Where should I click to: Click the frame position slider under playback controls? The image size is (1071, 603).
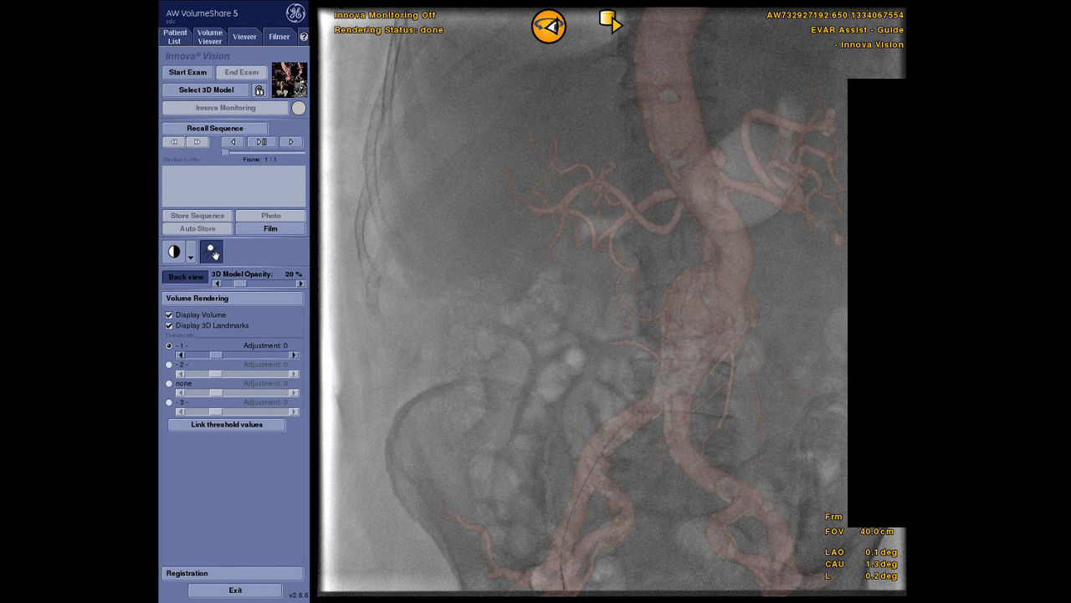(264, 152)
